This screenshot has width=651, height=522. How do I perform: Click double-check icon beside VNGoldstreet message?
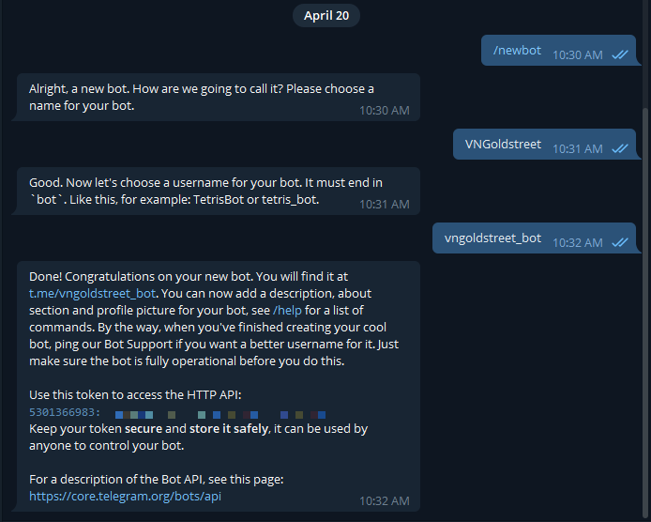619,148
